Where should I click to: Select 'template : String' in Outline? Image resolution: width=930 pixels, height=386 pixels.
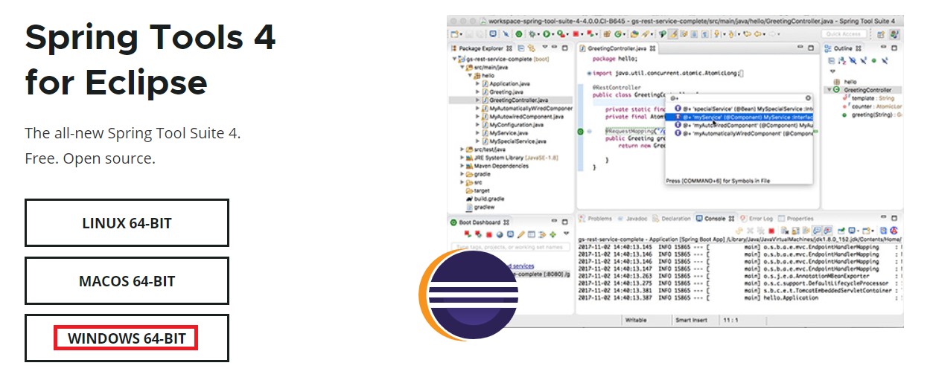click(x=868, y=97)
